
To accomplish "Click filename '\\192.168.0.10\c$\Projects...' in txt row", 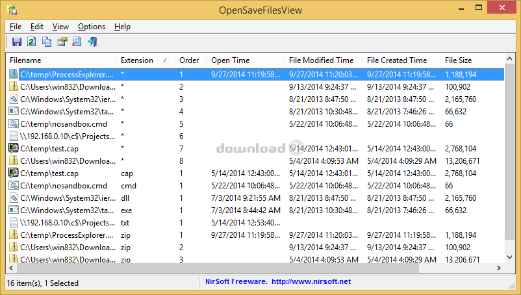I will pyautogui.click(x=68, y=223).
